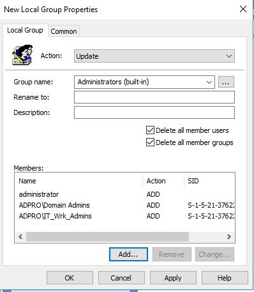Select the ADPRO\Domain Admins member
Image resolution: width=254 pixels, height=292 pixels.
(124, 205)
